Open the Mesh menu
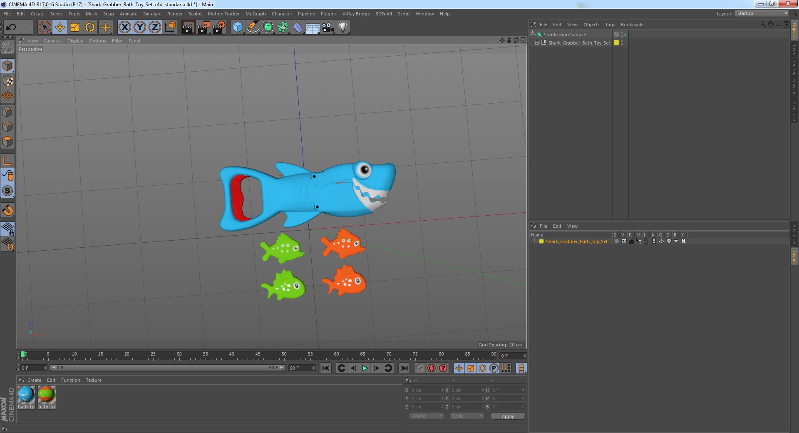799x433 pixels. pos(91,14)
